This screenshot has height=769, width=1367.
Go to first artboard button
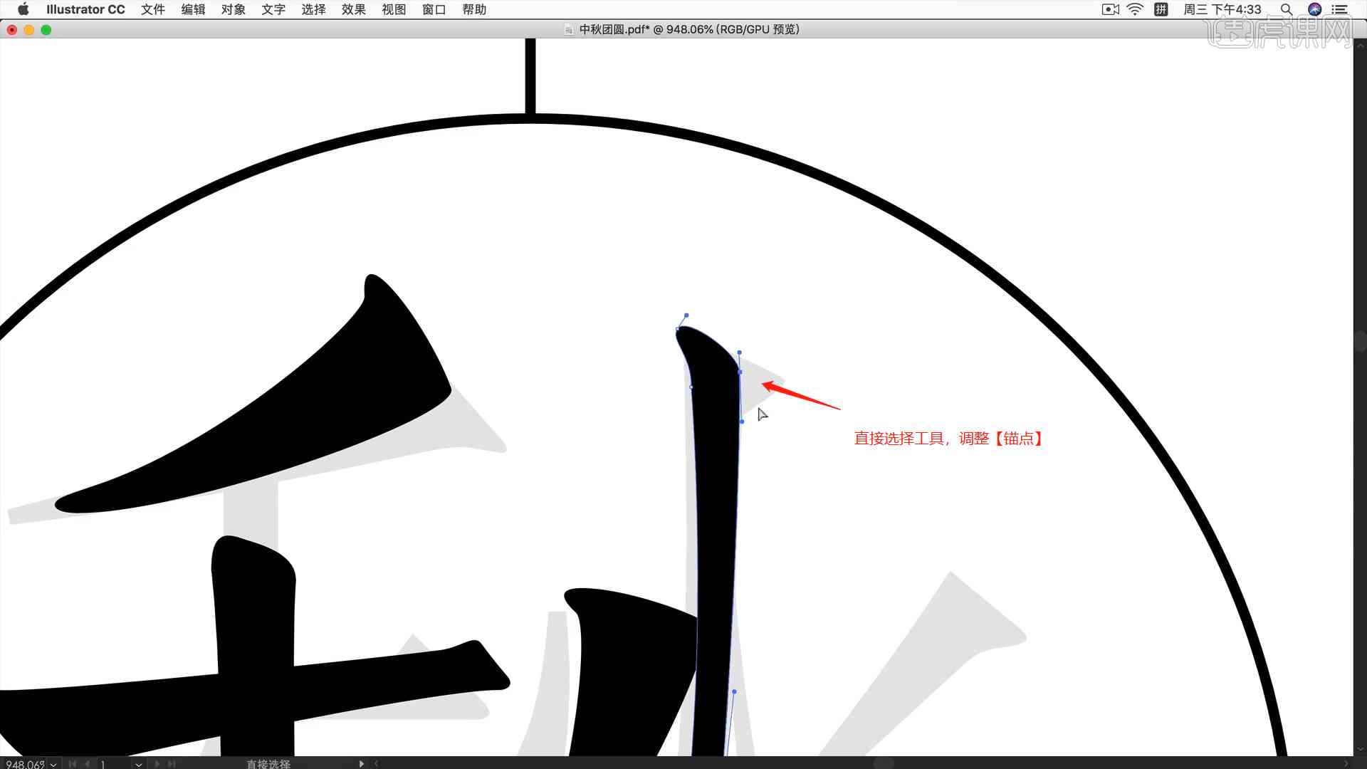(73, 764)
